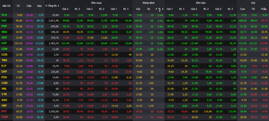The image size is (269, 121).
Task: Sort by the Mã CK column header
Action: coord(6,6)
